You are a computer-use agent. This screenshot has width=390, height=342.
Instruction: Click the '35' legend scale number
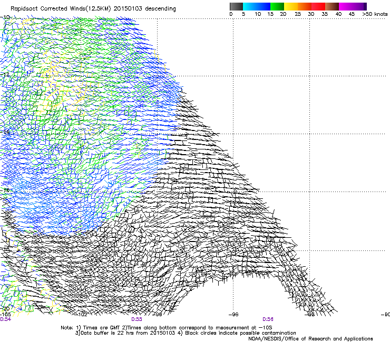[x=325, y=14]
